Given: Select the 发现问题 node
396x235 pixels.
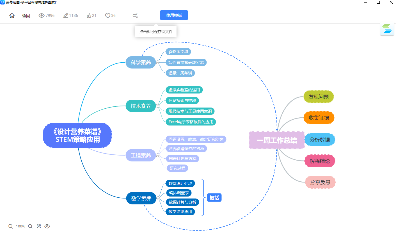Looking at the screenshot, I should click(319, 97).
